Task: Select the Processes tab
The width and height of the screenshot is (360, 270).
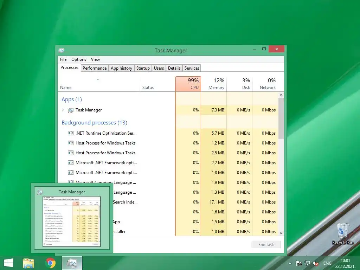Action: click(x=69, y=67)
